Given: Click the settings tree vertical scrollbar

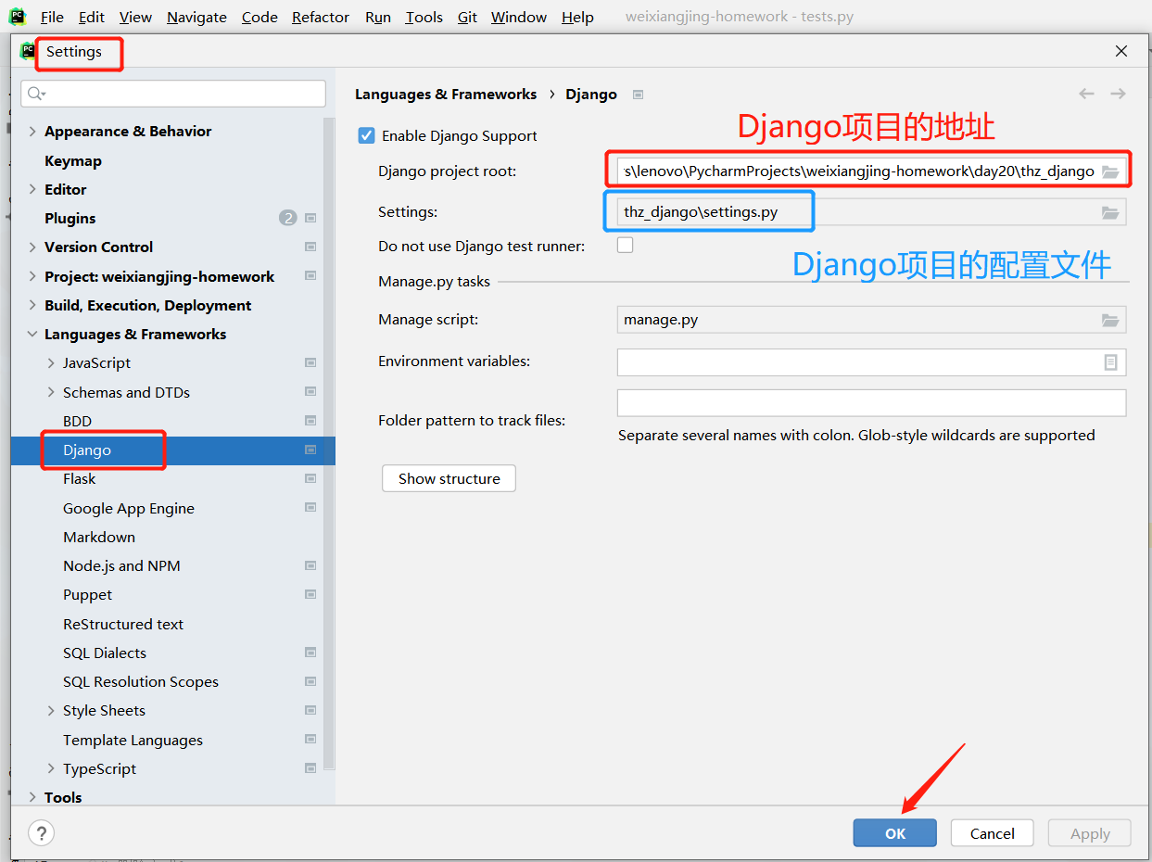Looking at the screenshot, I should [329, 445].
